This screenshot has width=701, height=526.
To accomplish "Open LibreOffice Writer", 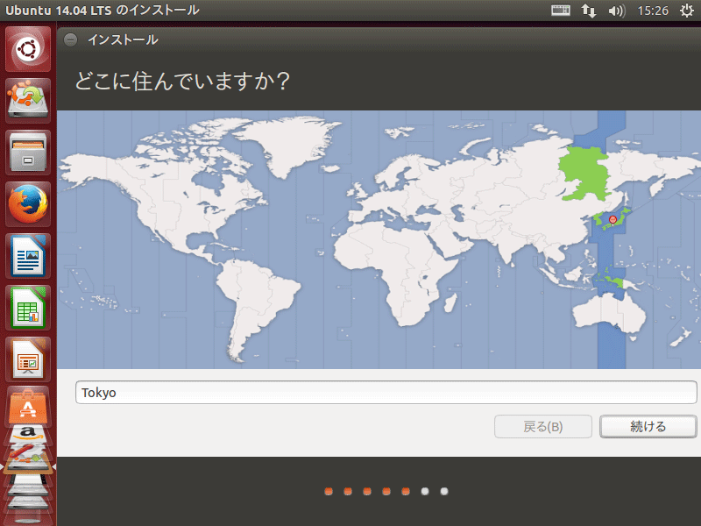I will pyautogui.click(x=28, y=256).
